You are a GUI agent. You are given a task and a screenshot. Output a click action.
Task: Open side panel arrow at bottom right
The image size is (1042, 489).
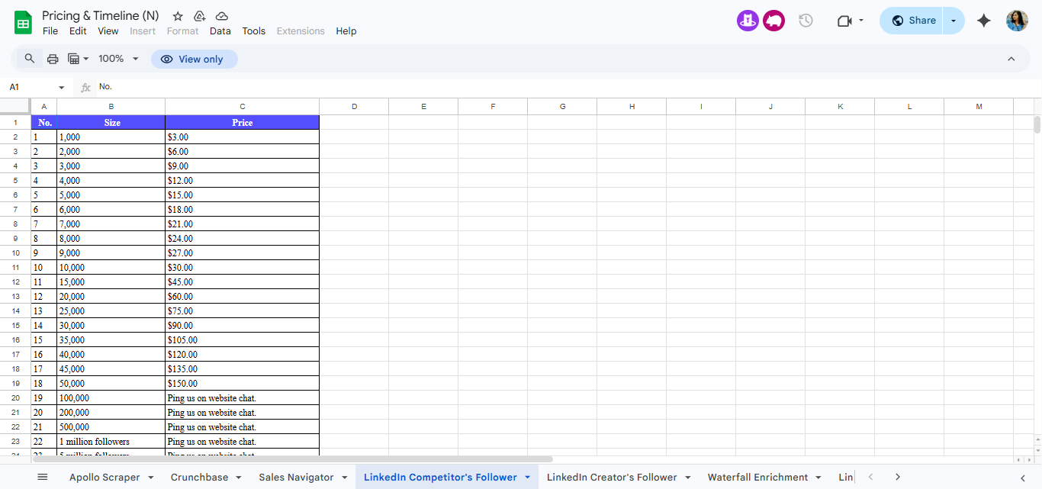[1023, 478]
